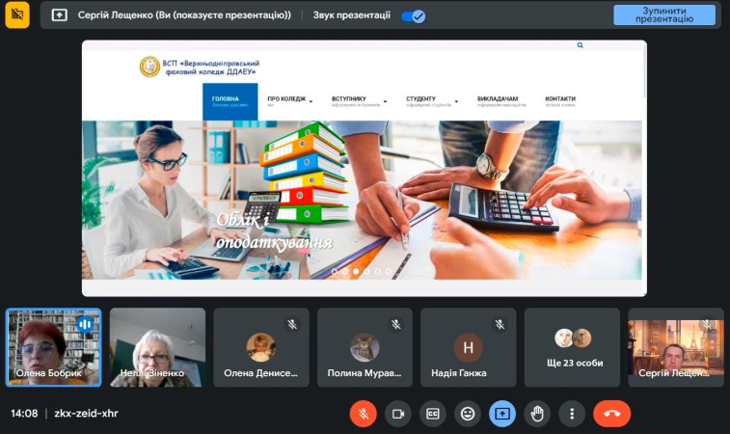Unmute the microphone in the call toolbar
The image size is (730, 434).
[364, 413]
